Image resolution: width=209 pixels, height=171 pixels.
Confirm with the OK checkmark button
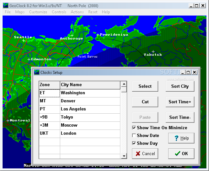click(181, 154)
